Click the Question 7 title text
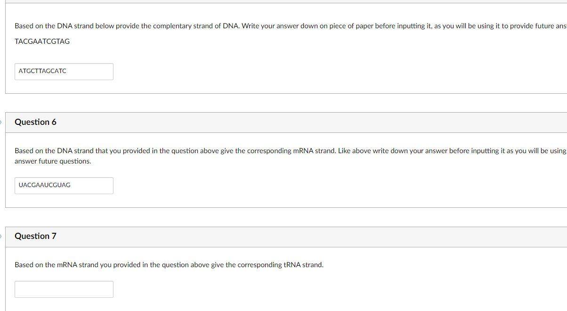This screenshot has height=311, width=567. pyautogui.click(x=35, y=236)
